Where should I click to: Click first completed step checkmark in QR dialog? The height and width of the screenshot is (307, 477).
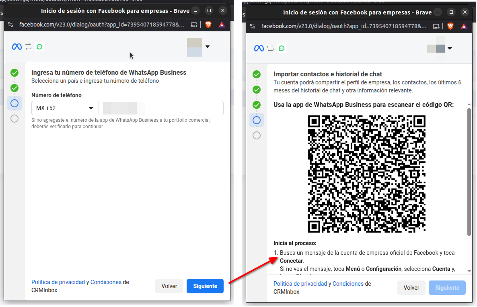[257, 74]
